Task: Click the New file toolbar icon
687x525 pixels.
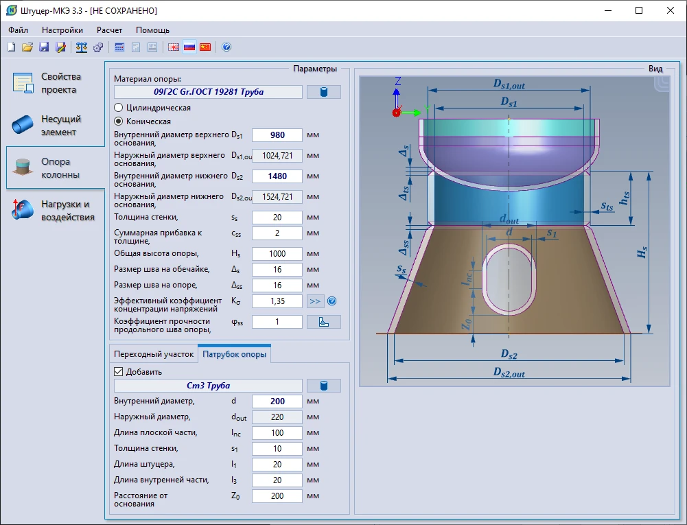Action: [x=11, y=47]
